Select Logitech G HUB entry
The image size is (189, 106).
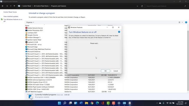tap(33, 42)
